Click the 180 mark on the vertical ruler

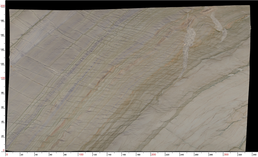tap(3, 21)
